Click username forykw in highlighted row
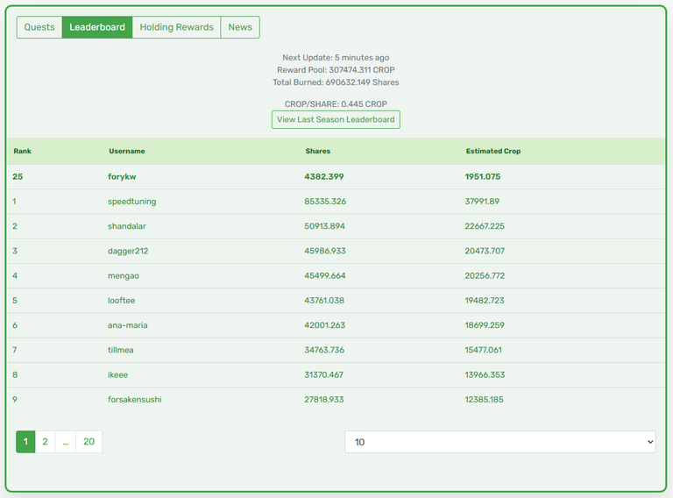The width and height of the screenshot is (673, 498). point(122,176)
